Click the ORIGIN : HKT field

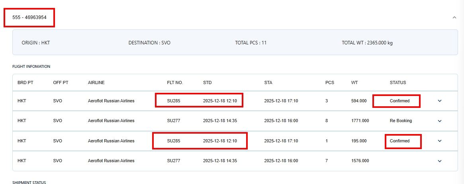tap(36, 43)
